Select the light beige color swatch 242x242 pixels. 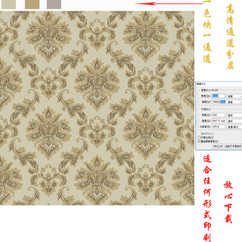click(9, 4)
